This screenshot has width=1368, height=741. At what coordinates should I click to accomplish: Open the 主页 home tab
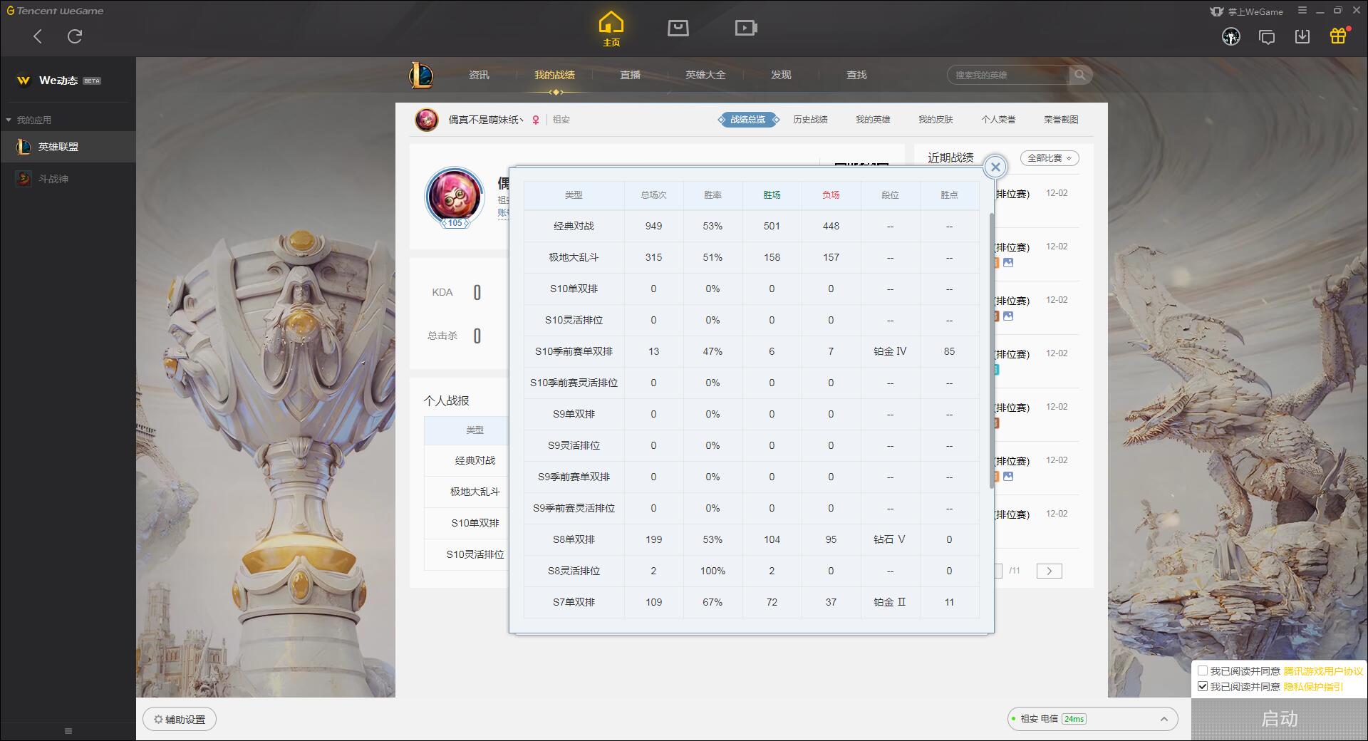point(611,29)
